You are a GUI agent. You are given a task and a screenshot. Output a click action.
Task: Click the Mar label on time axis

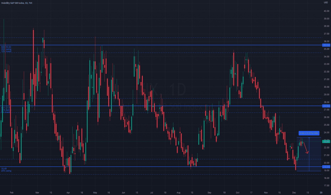(x=37, y=193)
